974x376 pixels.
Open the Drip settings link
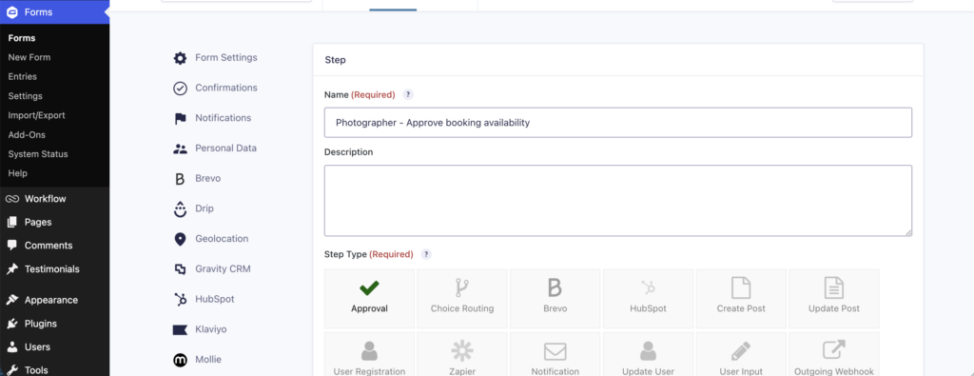pyautogui.click(x=205, y=208)
